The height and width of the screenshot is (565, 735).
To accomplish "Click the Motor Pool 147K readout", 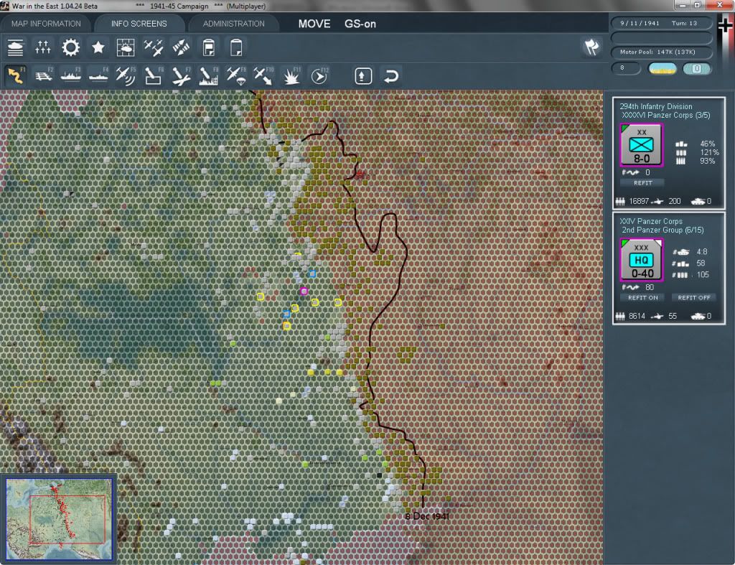I will pyautogui.click(x=661, y=52).
